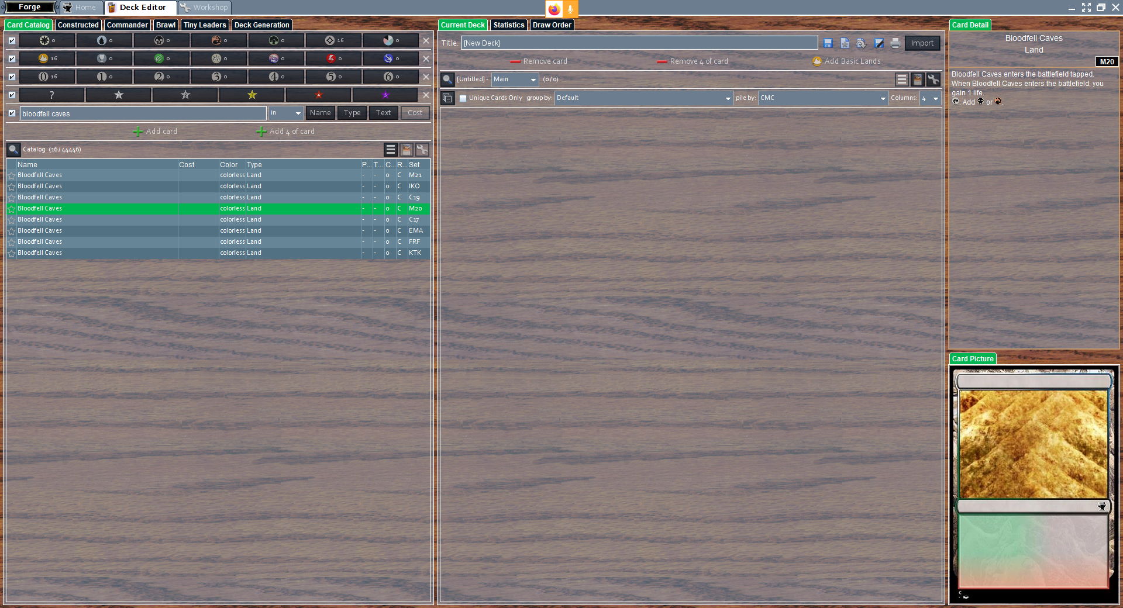Click inside the deck Title field

click(639, 43)
